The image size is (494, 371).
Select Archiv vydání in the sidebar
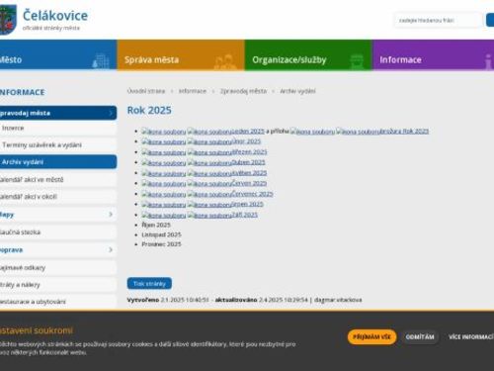point(58,162)
